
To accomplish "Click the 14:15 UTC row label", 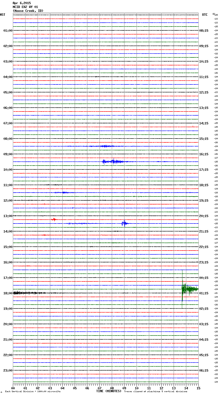I will click(204, 123).
